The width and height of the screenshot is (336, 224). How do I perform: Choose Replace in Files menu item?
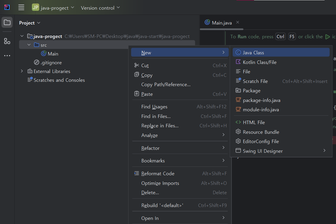point(180,126)
